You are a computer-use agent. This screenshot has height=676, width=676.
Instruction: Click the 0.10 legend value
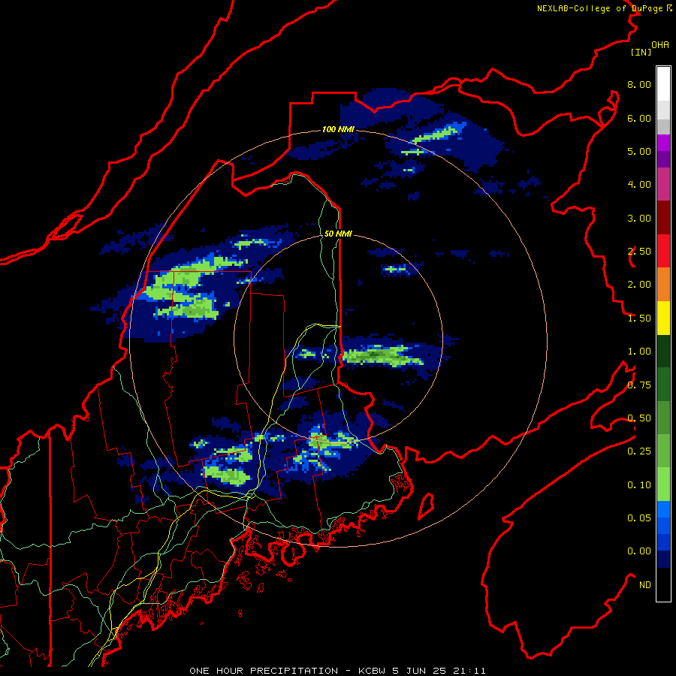(639, 485)
